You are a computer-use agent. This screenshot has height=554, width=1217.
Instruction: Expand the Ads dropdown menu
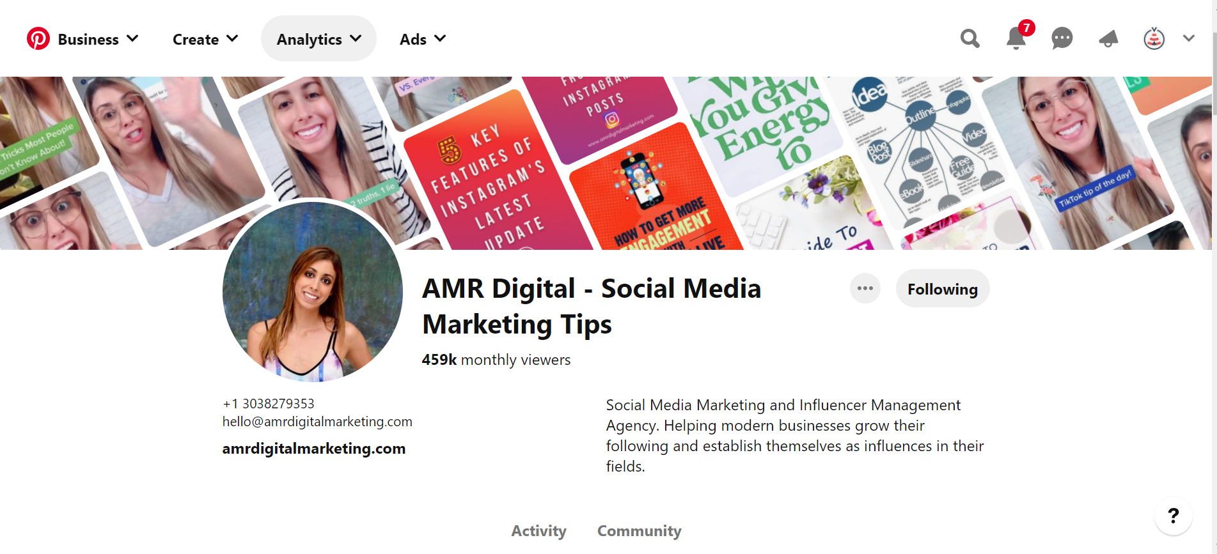pos(423,40)
